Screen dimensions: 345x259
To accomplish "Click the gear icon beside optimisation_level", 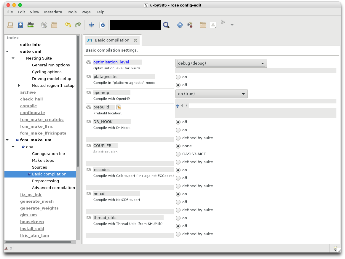I will pyautogui.click(x=88, y=62).
